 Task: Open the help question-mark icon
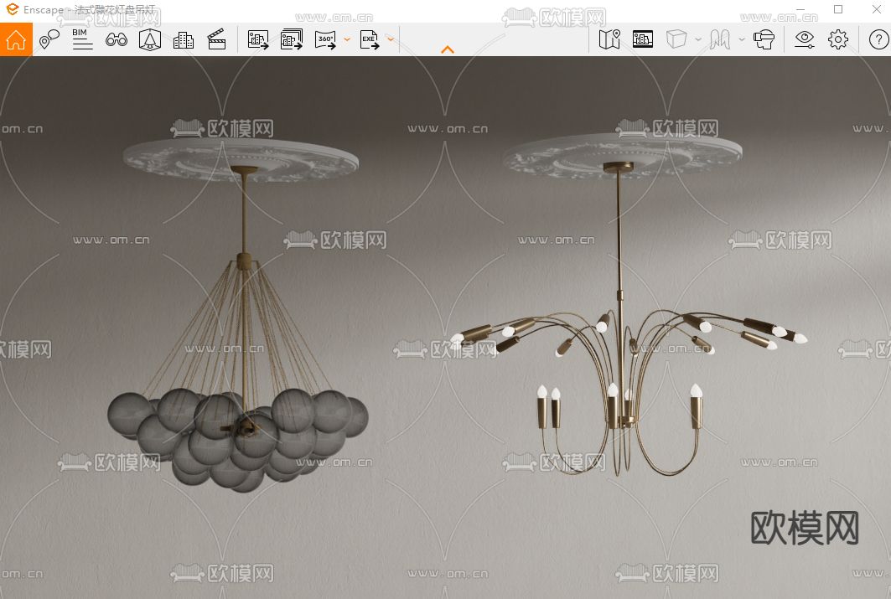coord(879,39)
